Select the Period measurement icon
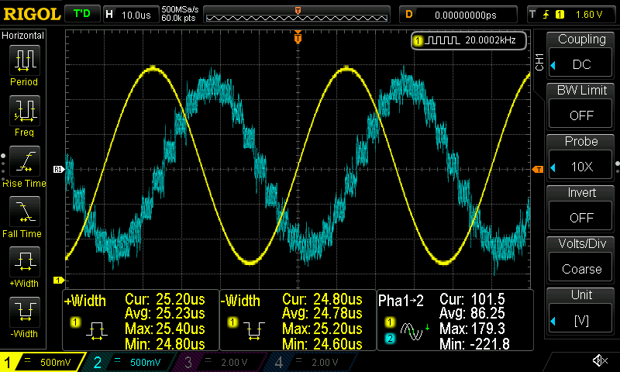This screenshot has height=372, width=620. (23, 60)
